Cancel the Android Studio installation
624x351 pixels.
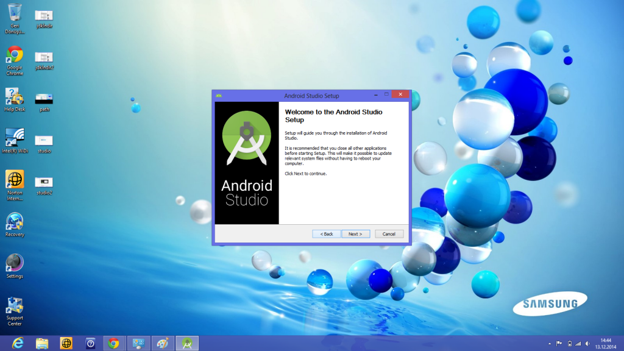389,233
